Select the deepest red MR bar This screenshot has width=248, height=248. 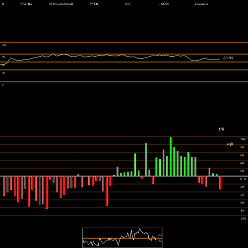pos(47,192)
